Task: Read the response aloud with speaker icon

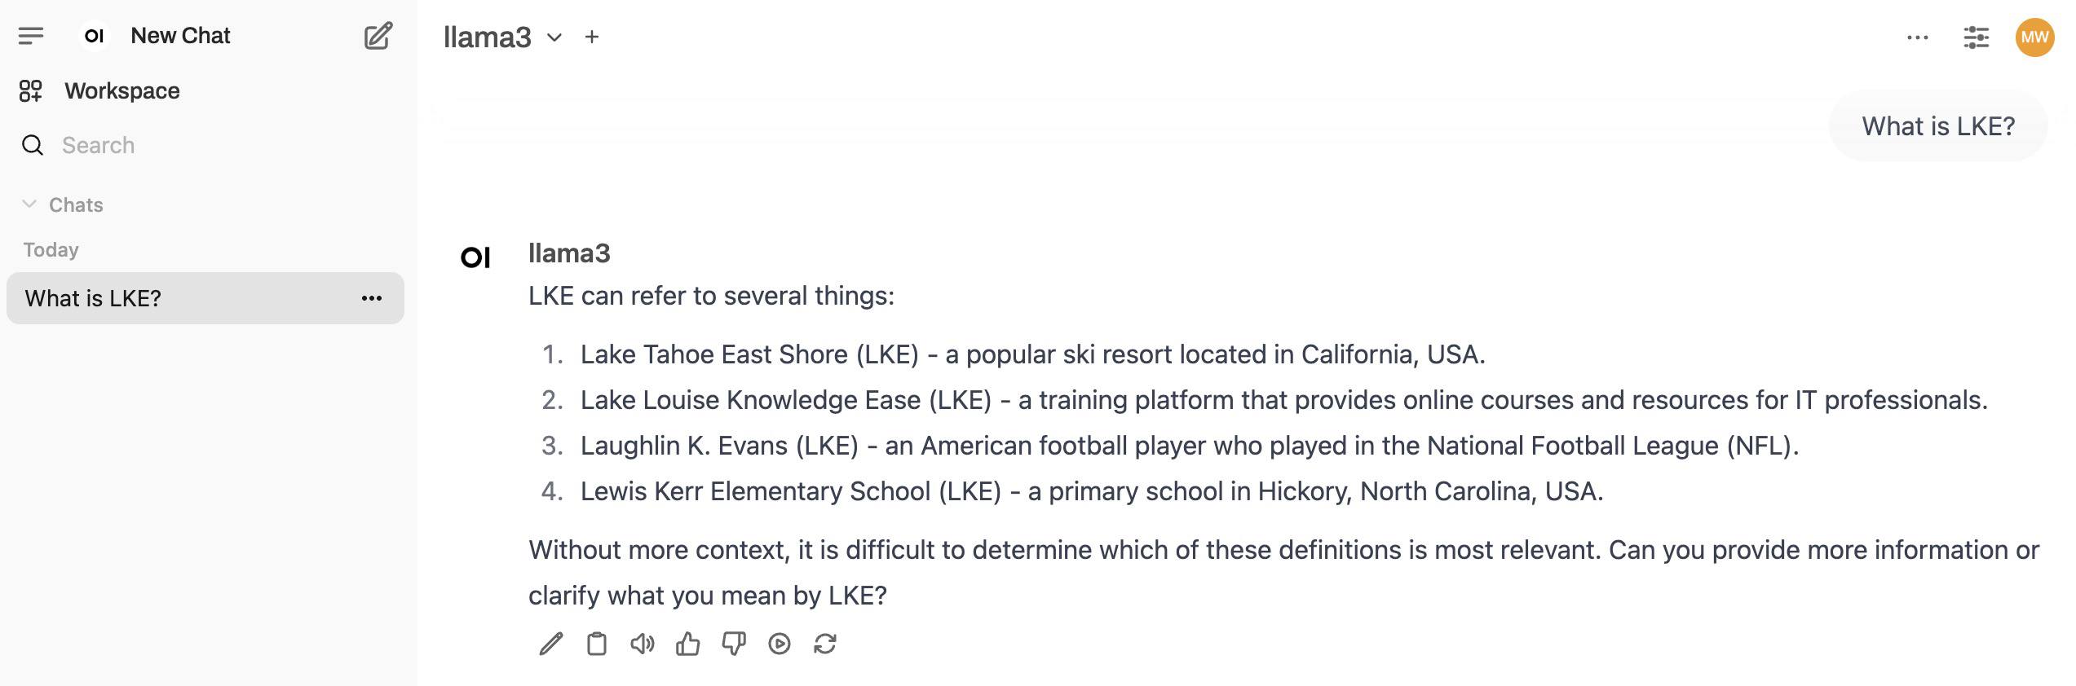Action: point(643,644)
